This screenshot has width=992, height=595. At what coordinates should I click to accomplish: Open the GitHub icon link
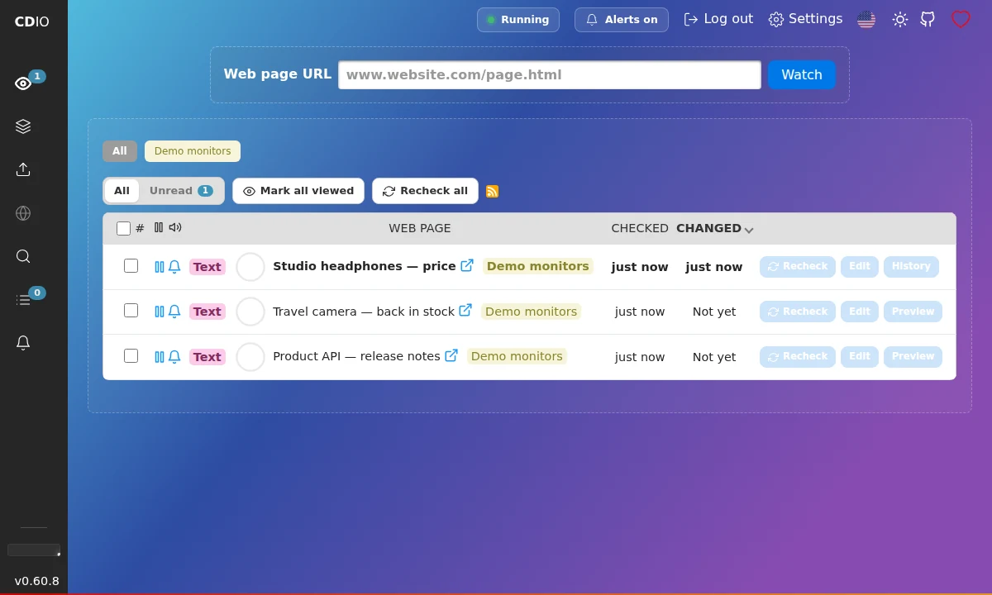(928, 19)
